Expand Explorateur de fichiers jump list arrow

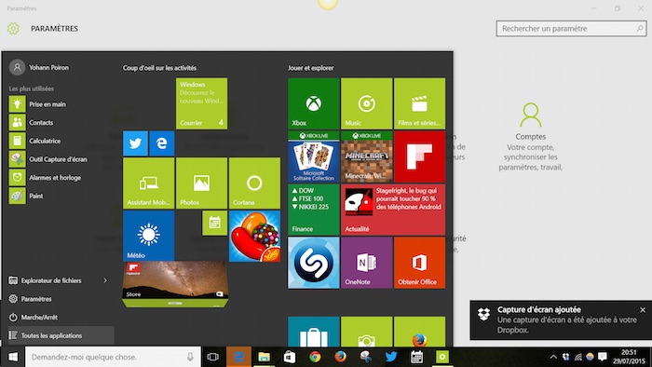[105, 280]
